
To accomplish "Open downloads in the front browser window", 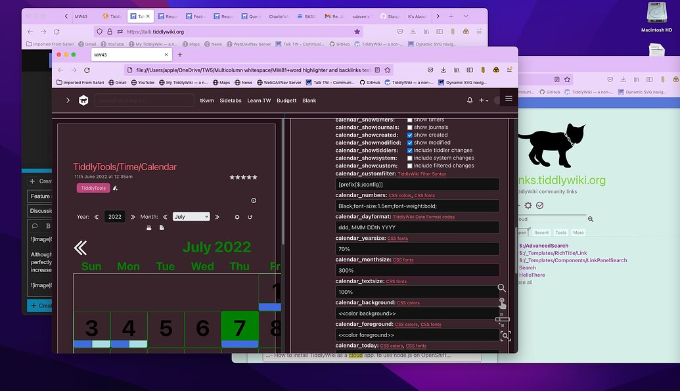I will click(x=443, y=70).
